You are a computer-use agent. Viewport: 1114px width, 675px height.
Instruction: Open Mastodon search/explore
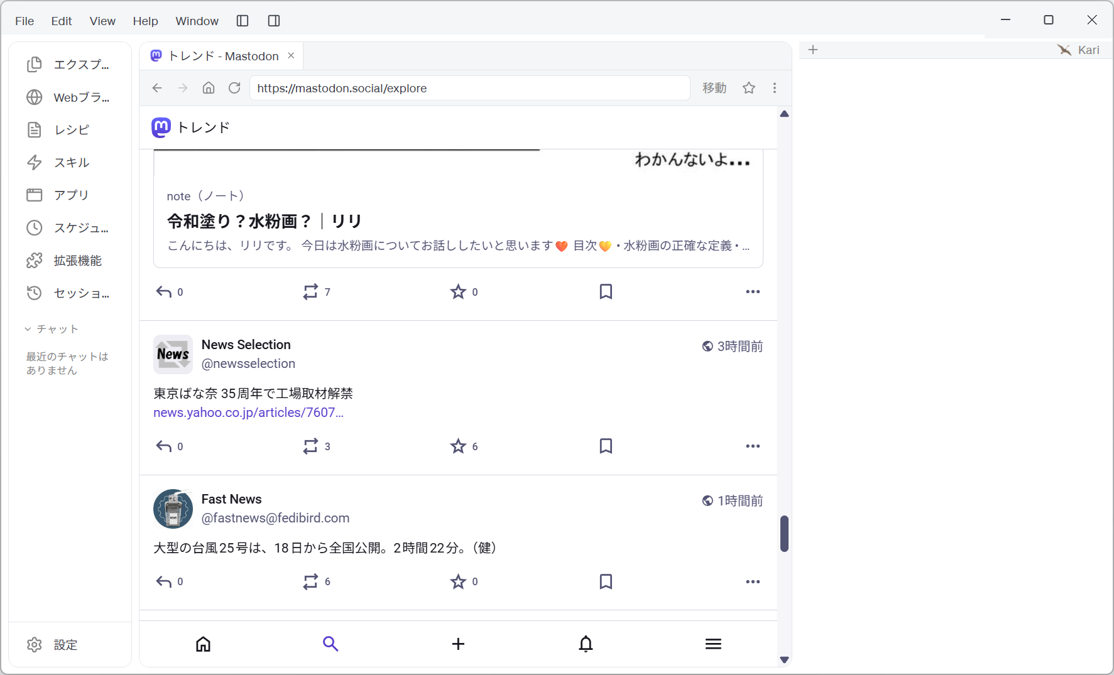point(330,644)
